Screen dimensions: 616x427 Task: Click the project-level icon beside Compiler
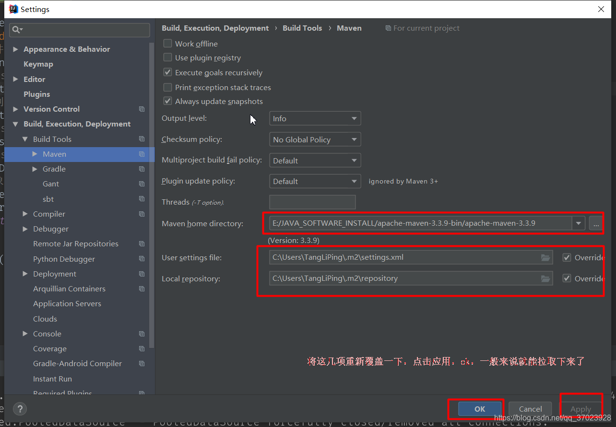142,214
